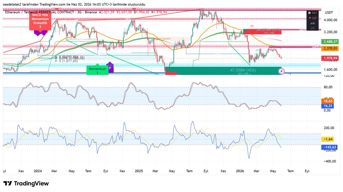Click the 6/8 score in summary panel
This screenshot has height=192, width=343.
(x=313, y=24)
